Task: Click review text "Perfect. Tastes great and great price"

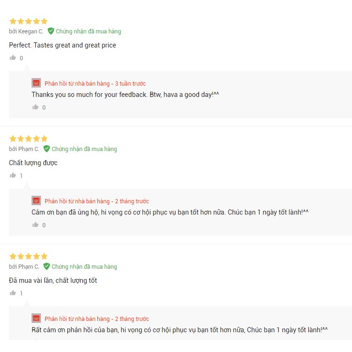Action: pyautogui.click(x=63, y=45)
